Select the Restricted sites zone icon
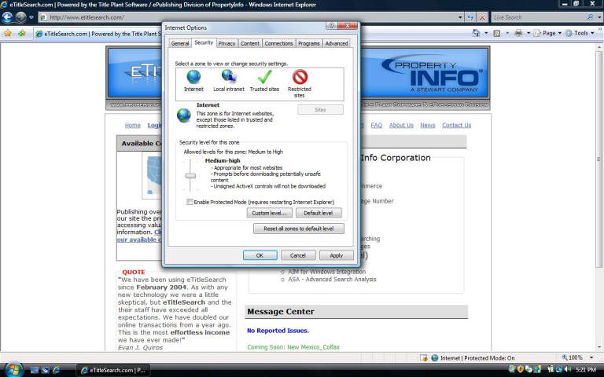 (300, 76)
